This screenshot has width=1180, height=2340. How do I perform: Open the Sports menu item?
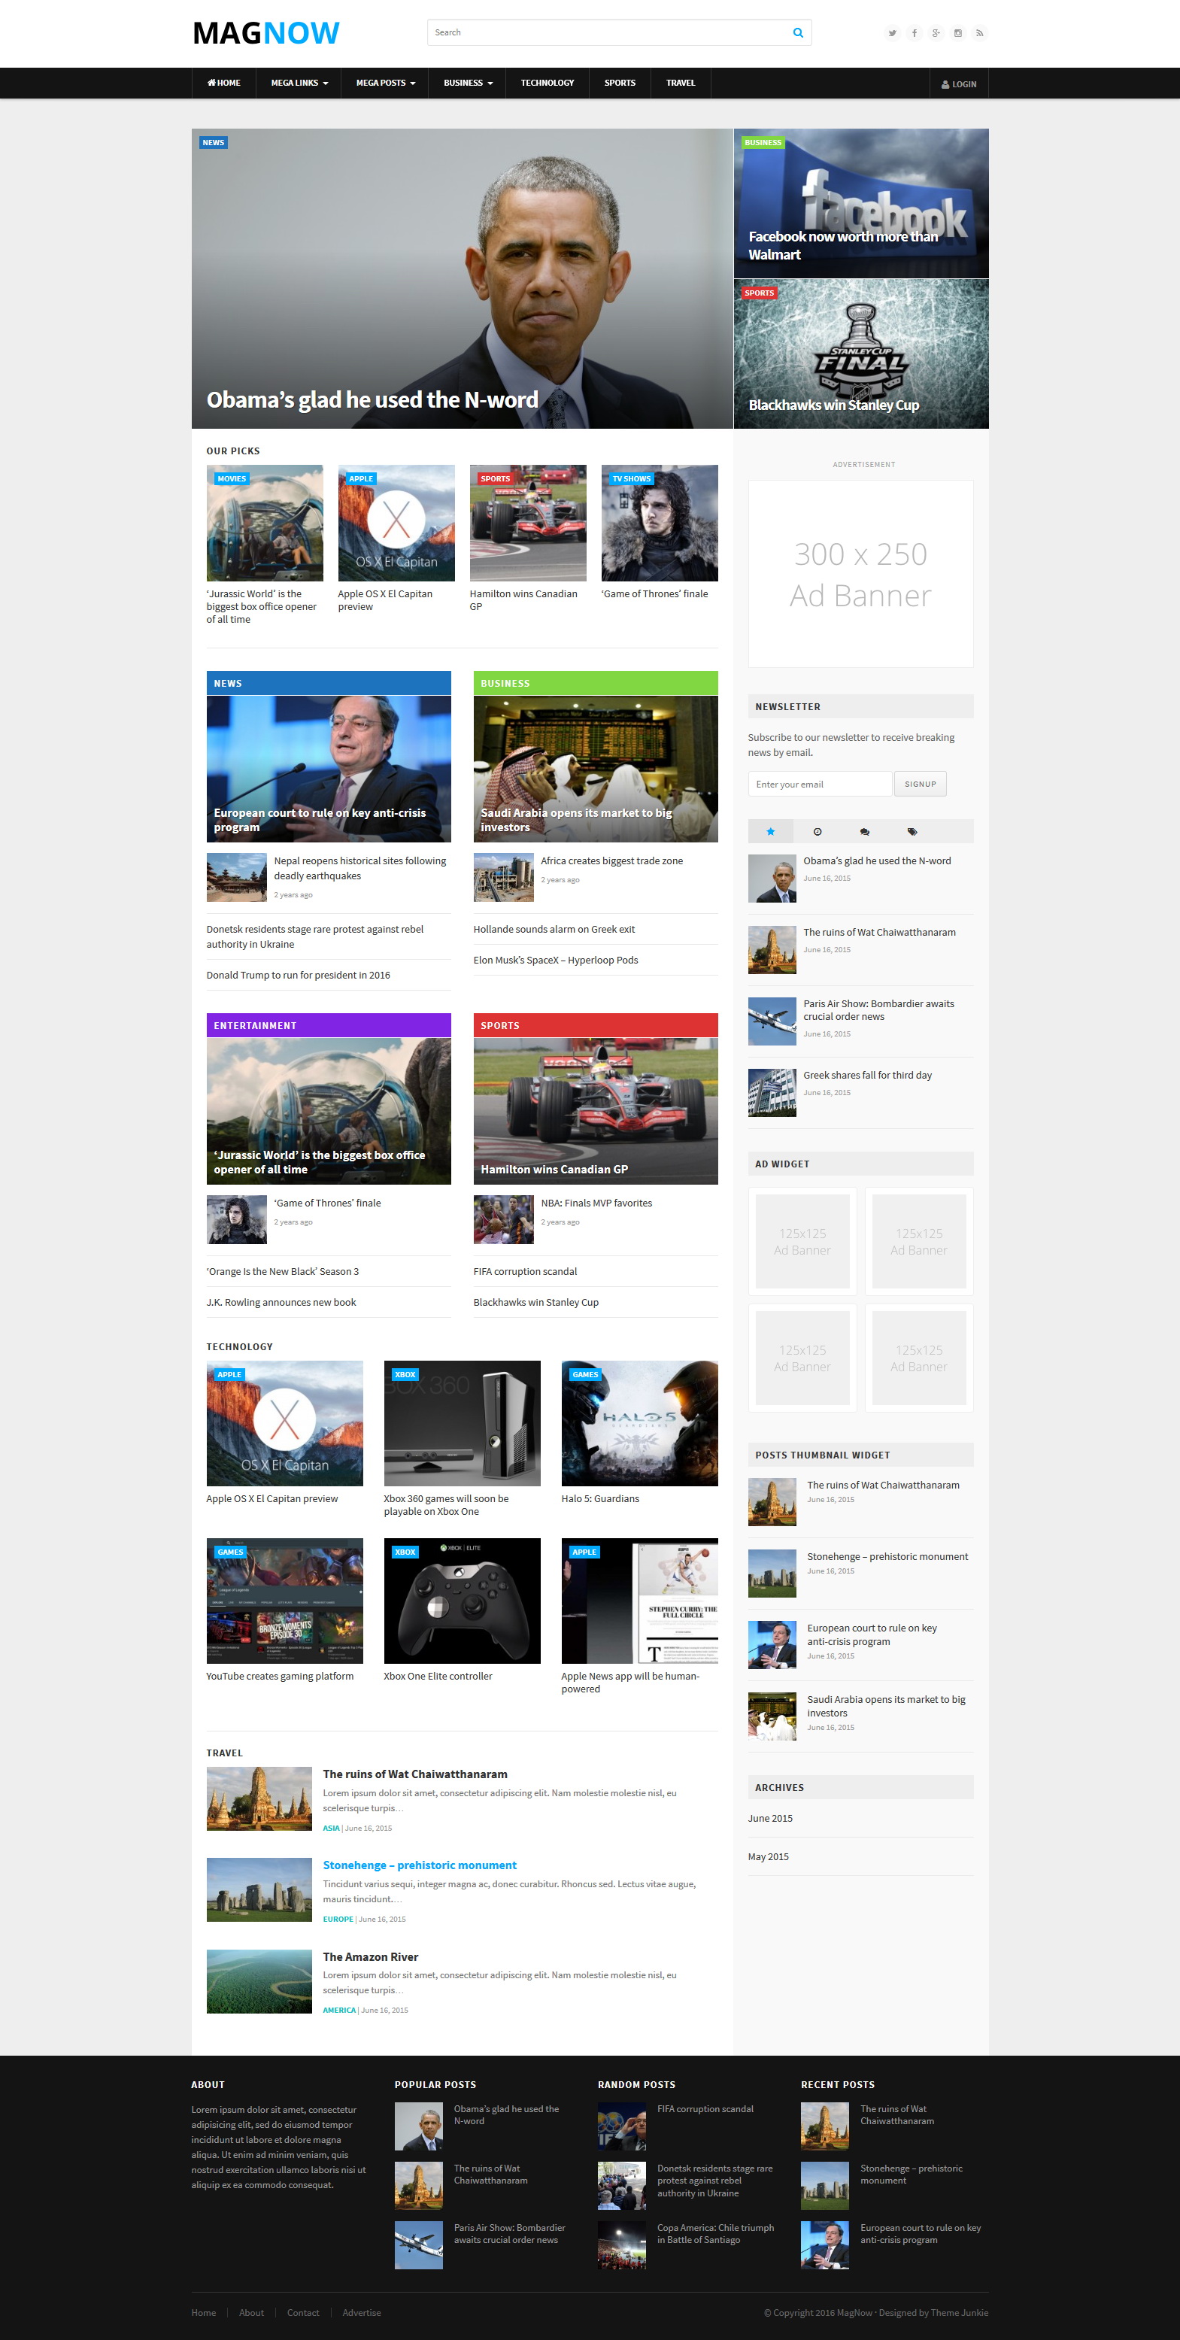(620, 83)
